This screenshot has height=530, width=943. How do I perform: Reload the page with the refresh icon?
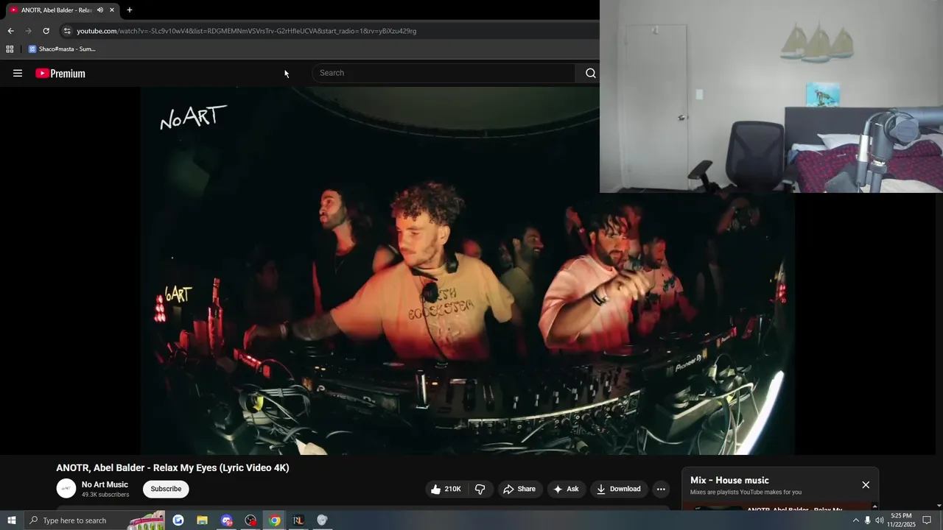[46, 31]
